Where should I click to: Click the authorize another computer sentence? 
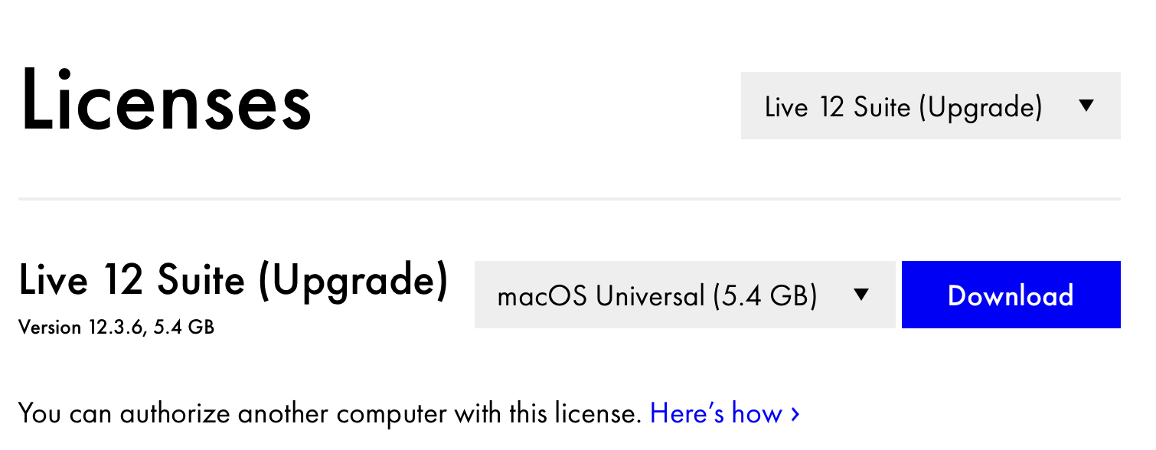pos(329,414)
